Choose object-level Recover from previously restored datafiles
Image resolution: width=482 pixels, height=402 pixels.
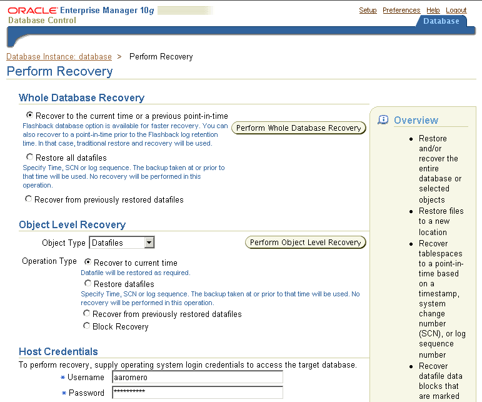(x=87, y=313)
